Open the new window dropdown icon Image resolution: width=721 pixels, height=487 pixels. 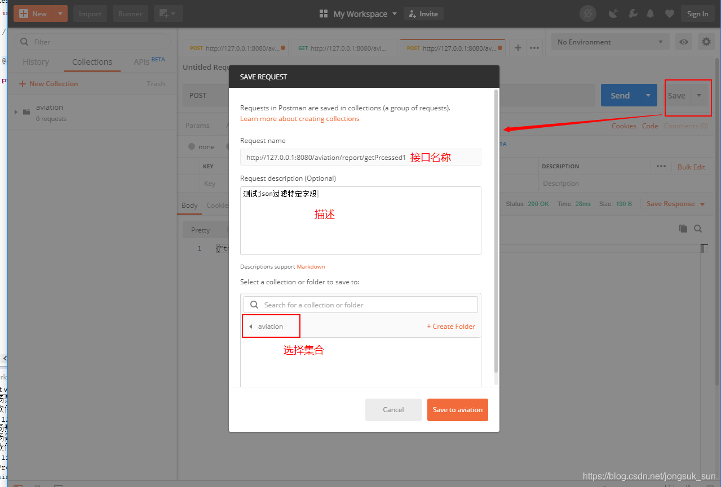tap(168, 14)
